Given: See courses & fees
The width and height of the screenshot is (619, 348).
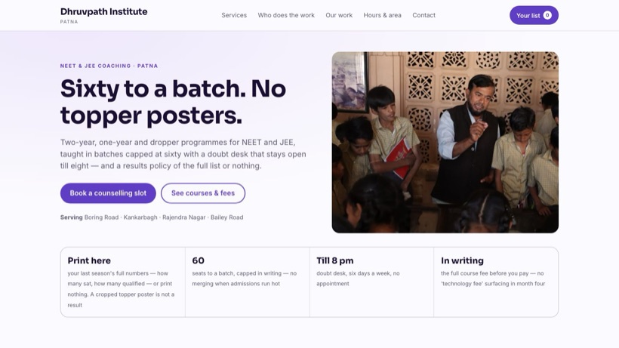Looking at the screenshot, I should (x=203, y=193).
